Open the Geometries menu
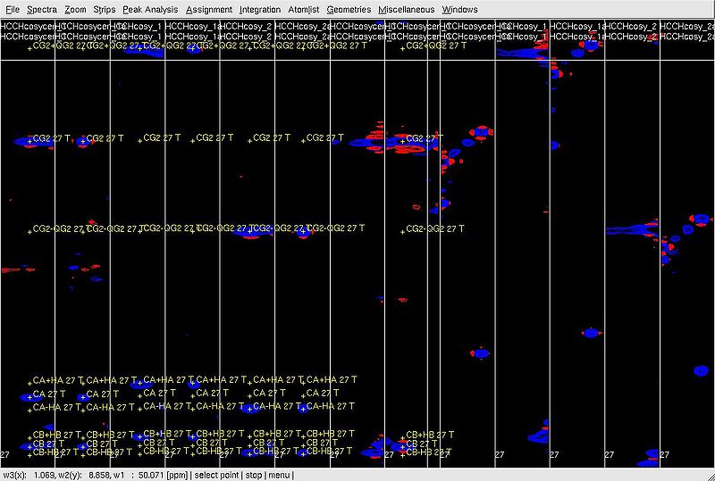This screenshot has height=481, width=715. pyautogui.click(x=349, y=9)
